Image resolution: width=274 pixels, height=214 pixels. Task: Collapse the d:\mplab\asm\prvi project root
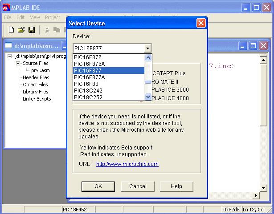pos(10,56)
